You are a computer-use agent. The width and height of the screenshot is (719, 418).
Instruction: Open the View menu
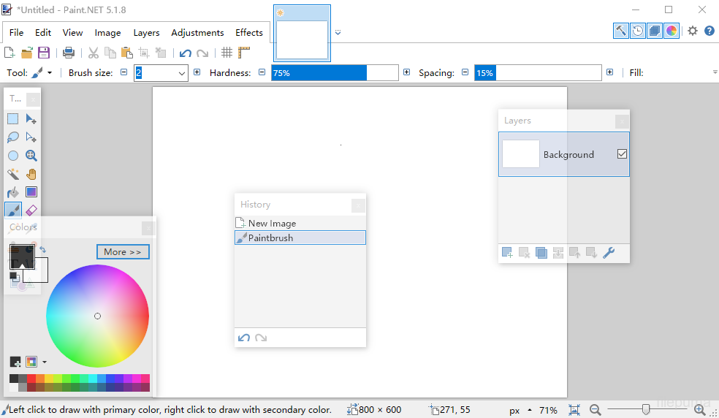point(72,33)
